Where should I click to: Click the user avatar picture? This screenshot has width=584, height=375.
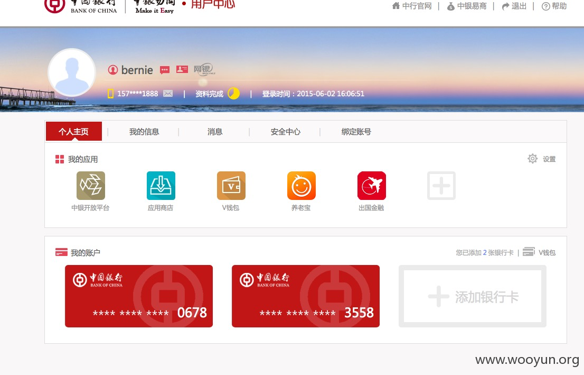[x=72, y=73]
